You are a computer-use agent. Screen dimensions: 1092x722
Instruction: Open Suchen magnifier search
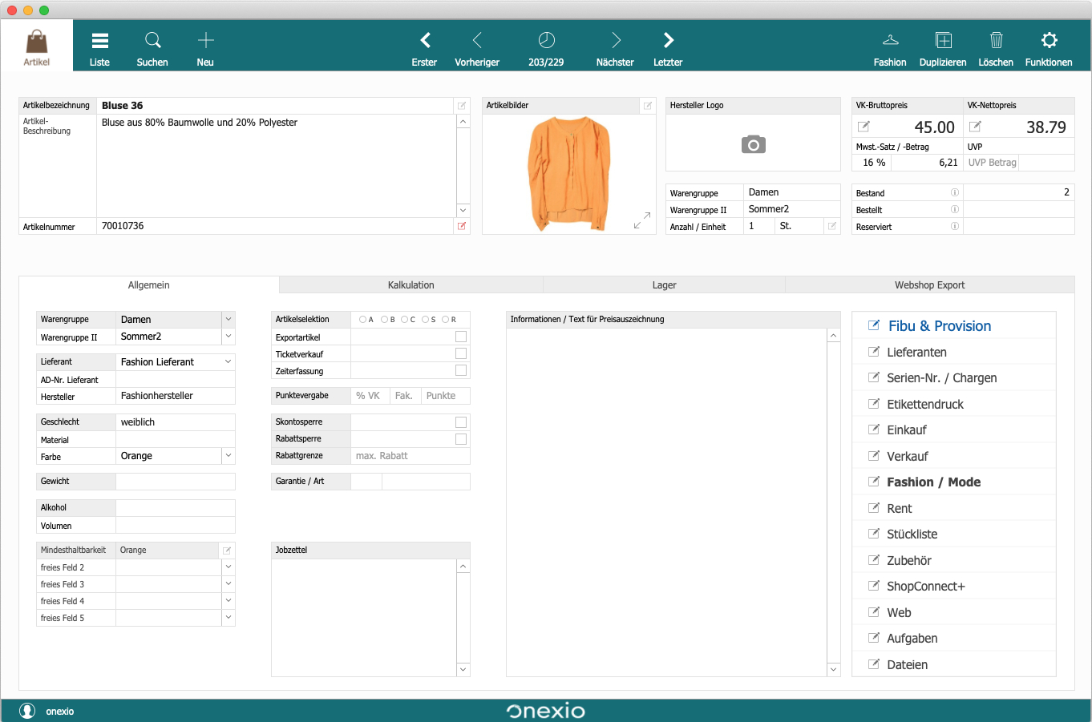click(x=152, y=48)
